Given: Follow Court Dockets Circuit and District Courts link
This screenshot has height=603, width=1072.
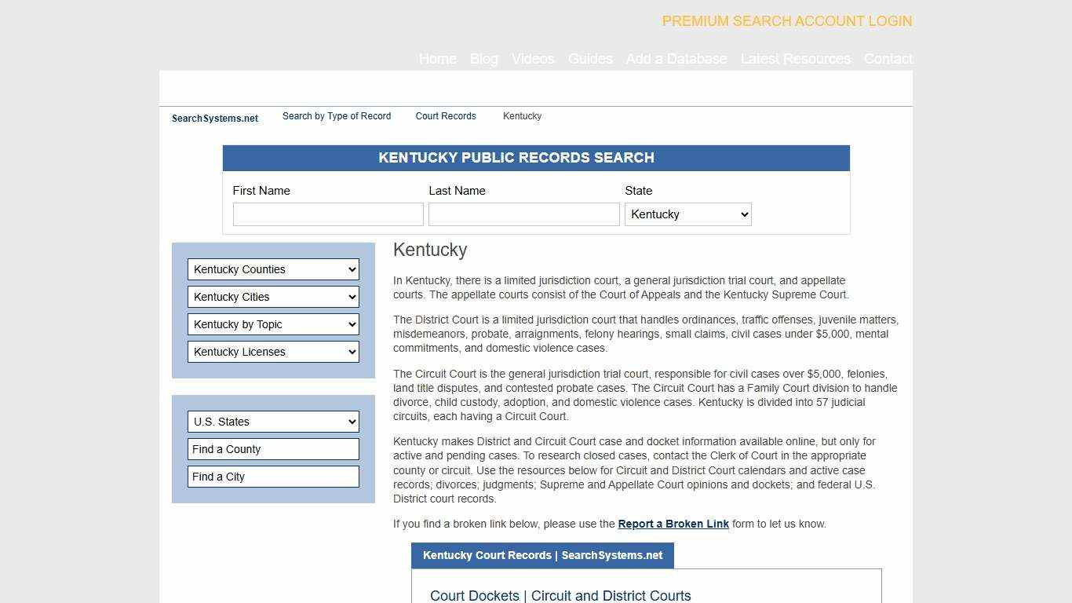Looking at the screenshot, I should click(x=560, y=596).
